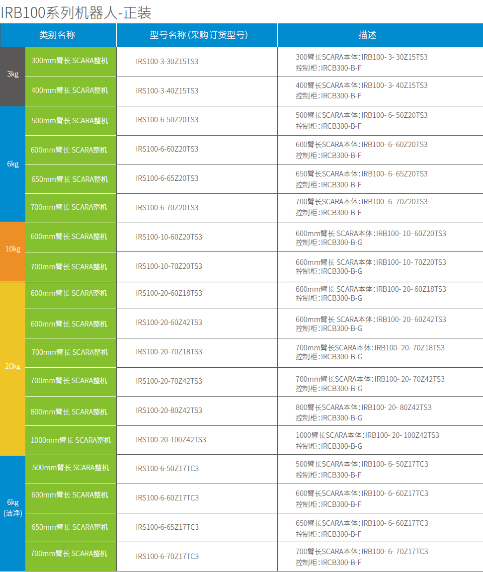Screen dimensions: 483x572
Task: Click description containing IRB100- 10- 60Z20TS3
Action: pos(371,238)
